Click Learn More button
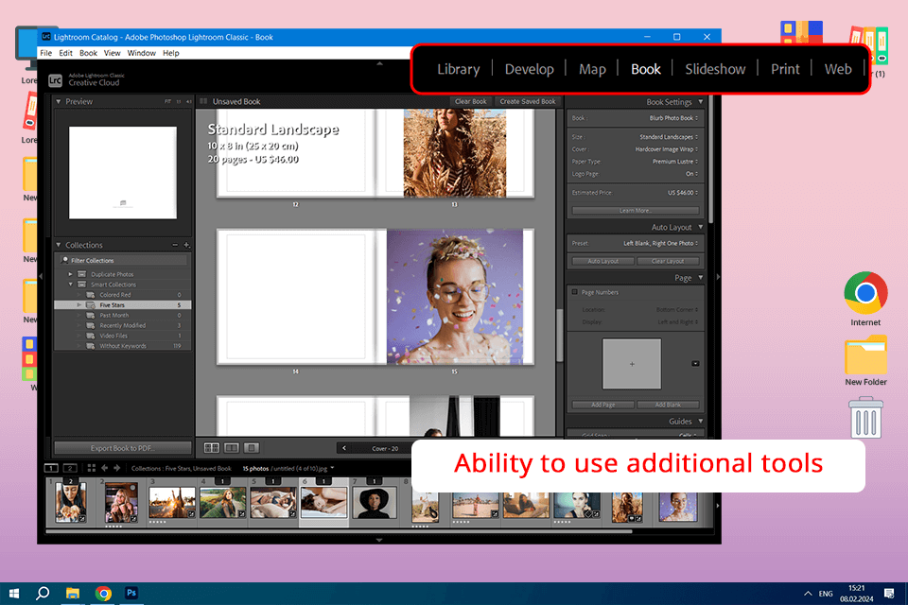908x605 pixels. 636,210
